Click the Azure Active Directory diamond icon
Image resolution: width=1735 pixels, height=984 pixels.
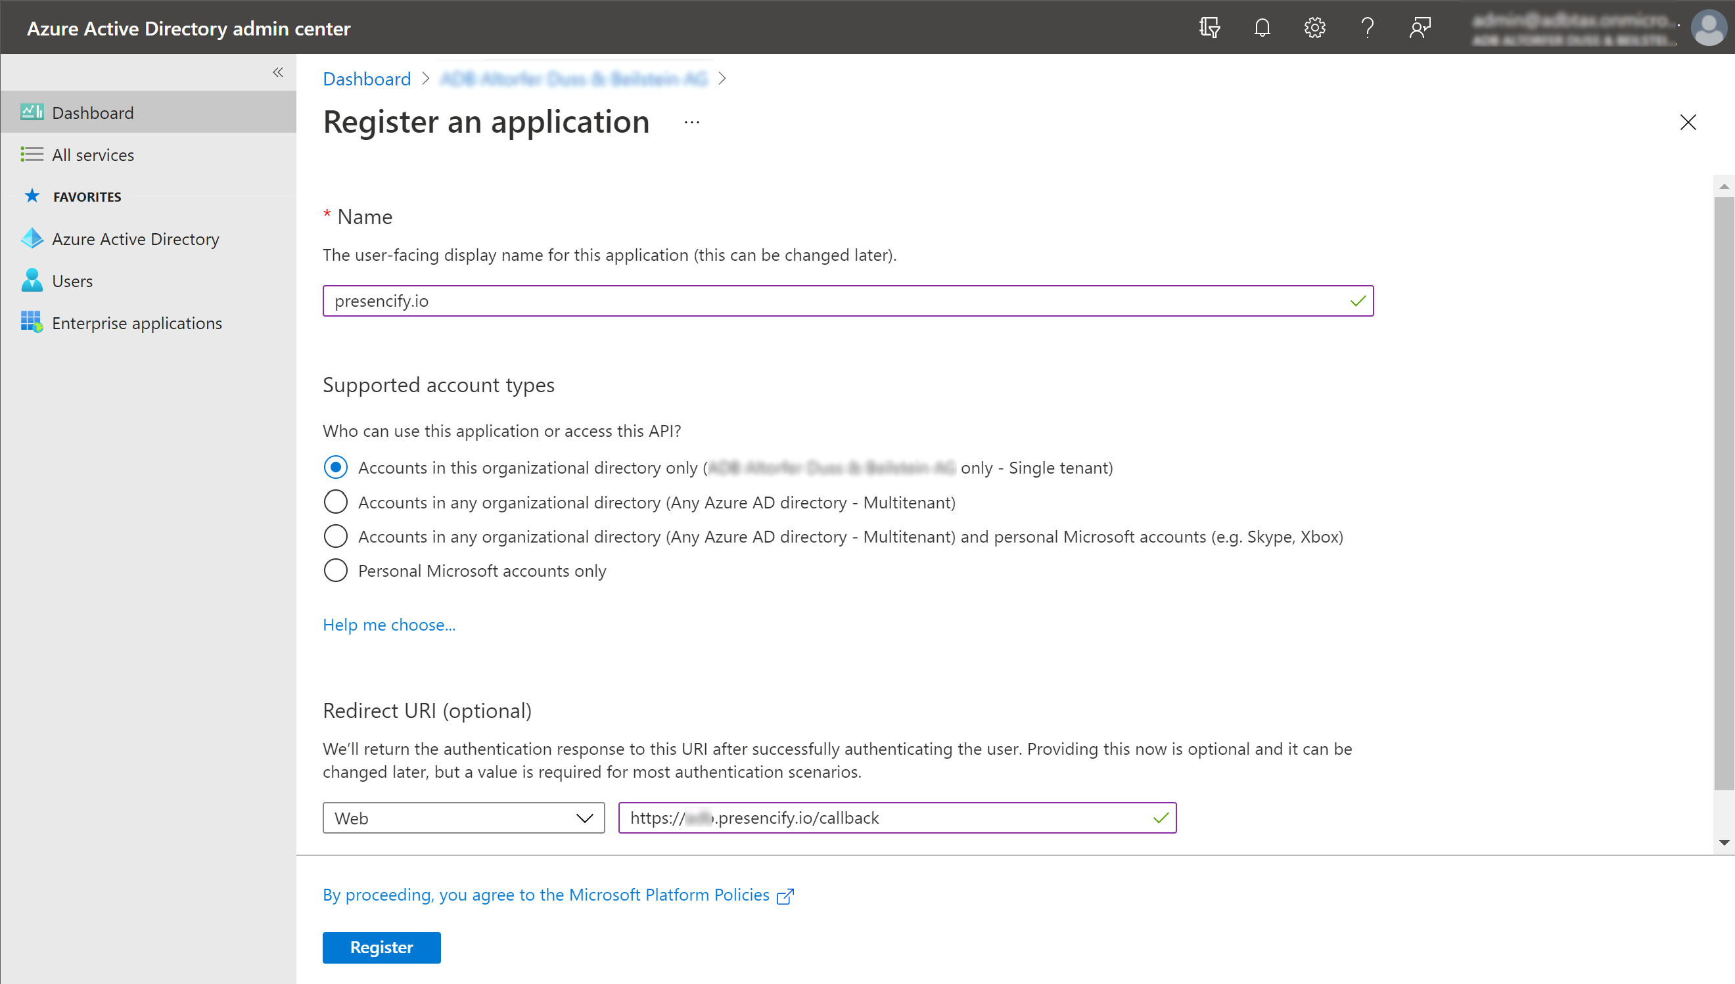click(x=32, y=238)
